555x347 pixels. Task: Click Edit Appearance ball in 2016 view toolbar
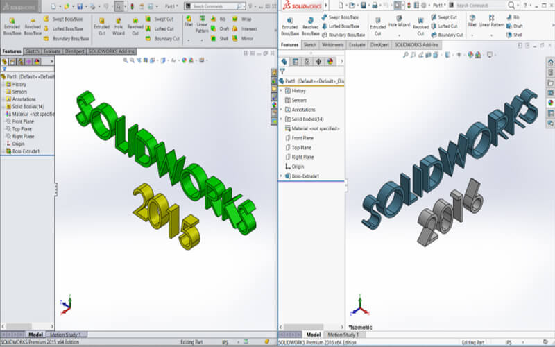click(x=470, y=55)
